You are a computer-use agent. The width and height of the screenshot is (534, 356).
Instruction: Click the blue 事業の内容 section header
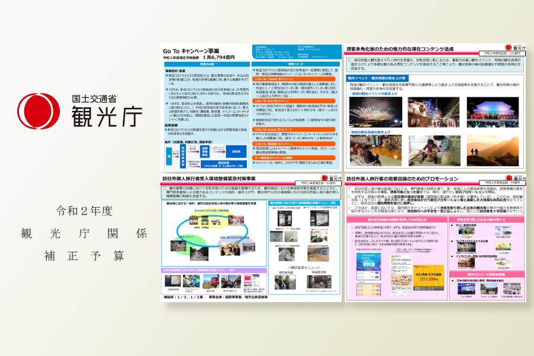(206, 63)
